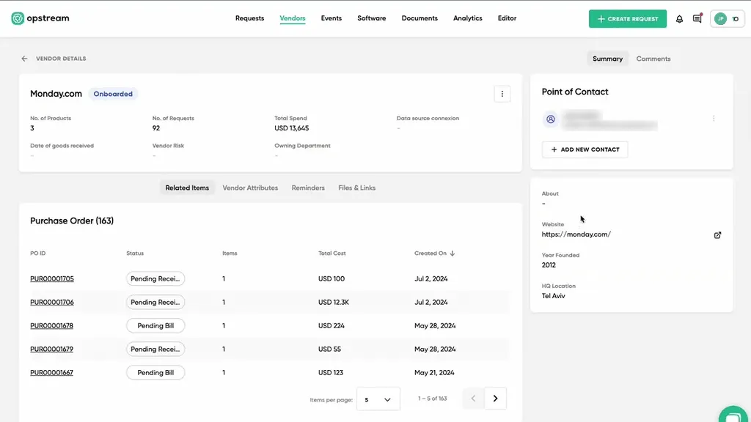Go back with the vendor details arrow
Image resolution: width=751 pixels, height=422 pixels.
coord(24,59)
